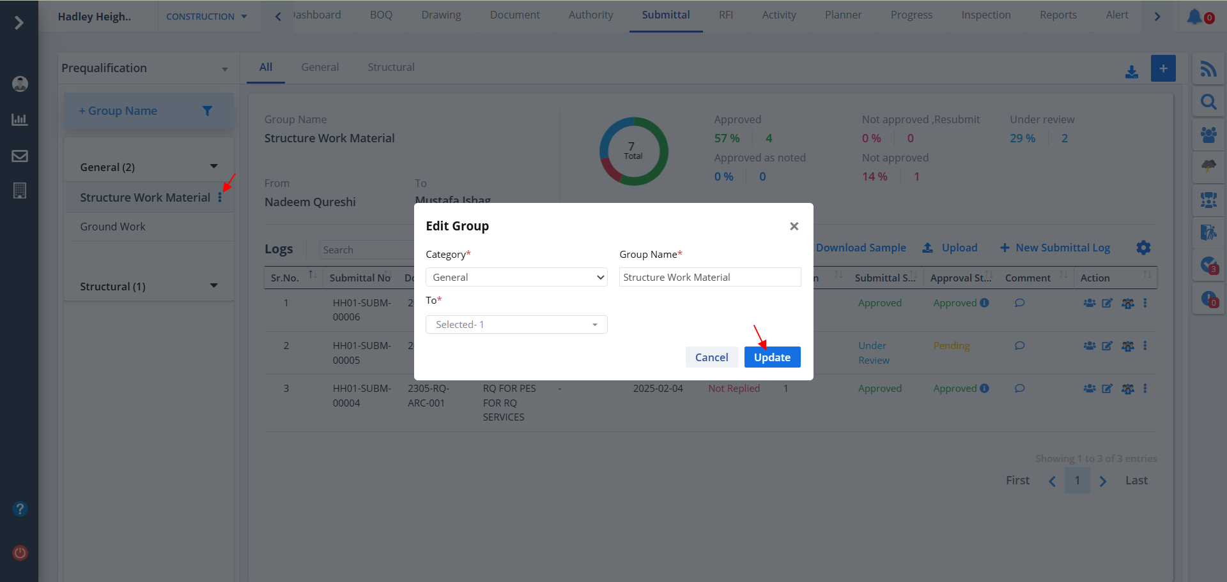Expand the Structural (1) group section

click(213, 286)
